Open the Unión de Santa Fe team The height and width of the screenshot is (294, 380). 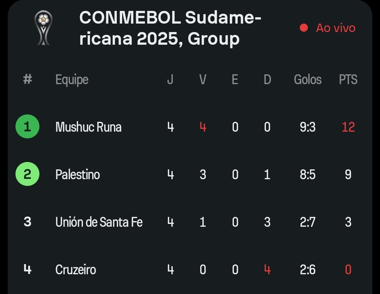pyautogui.click(x=99, y=222)
